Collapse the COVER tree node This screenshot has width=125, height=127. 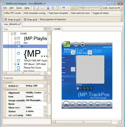tap(12, 34)
